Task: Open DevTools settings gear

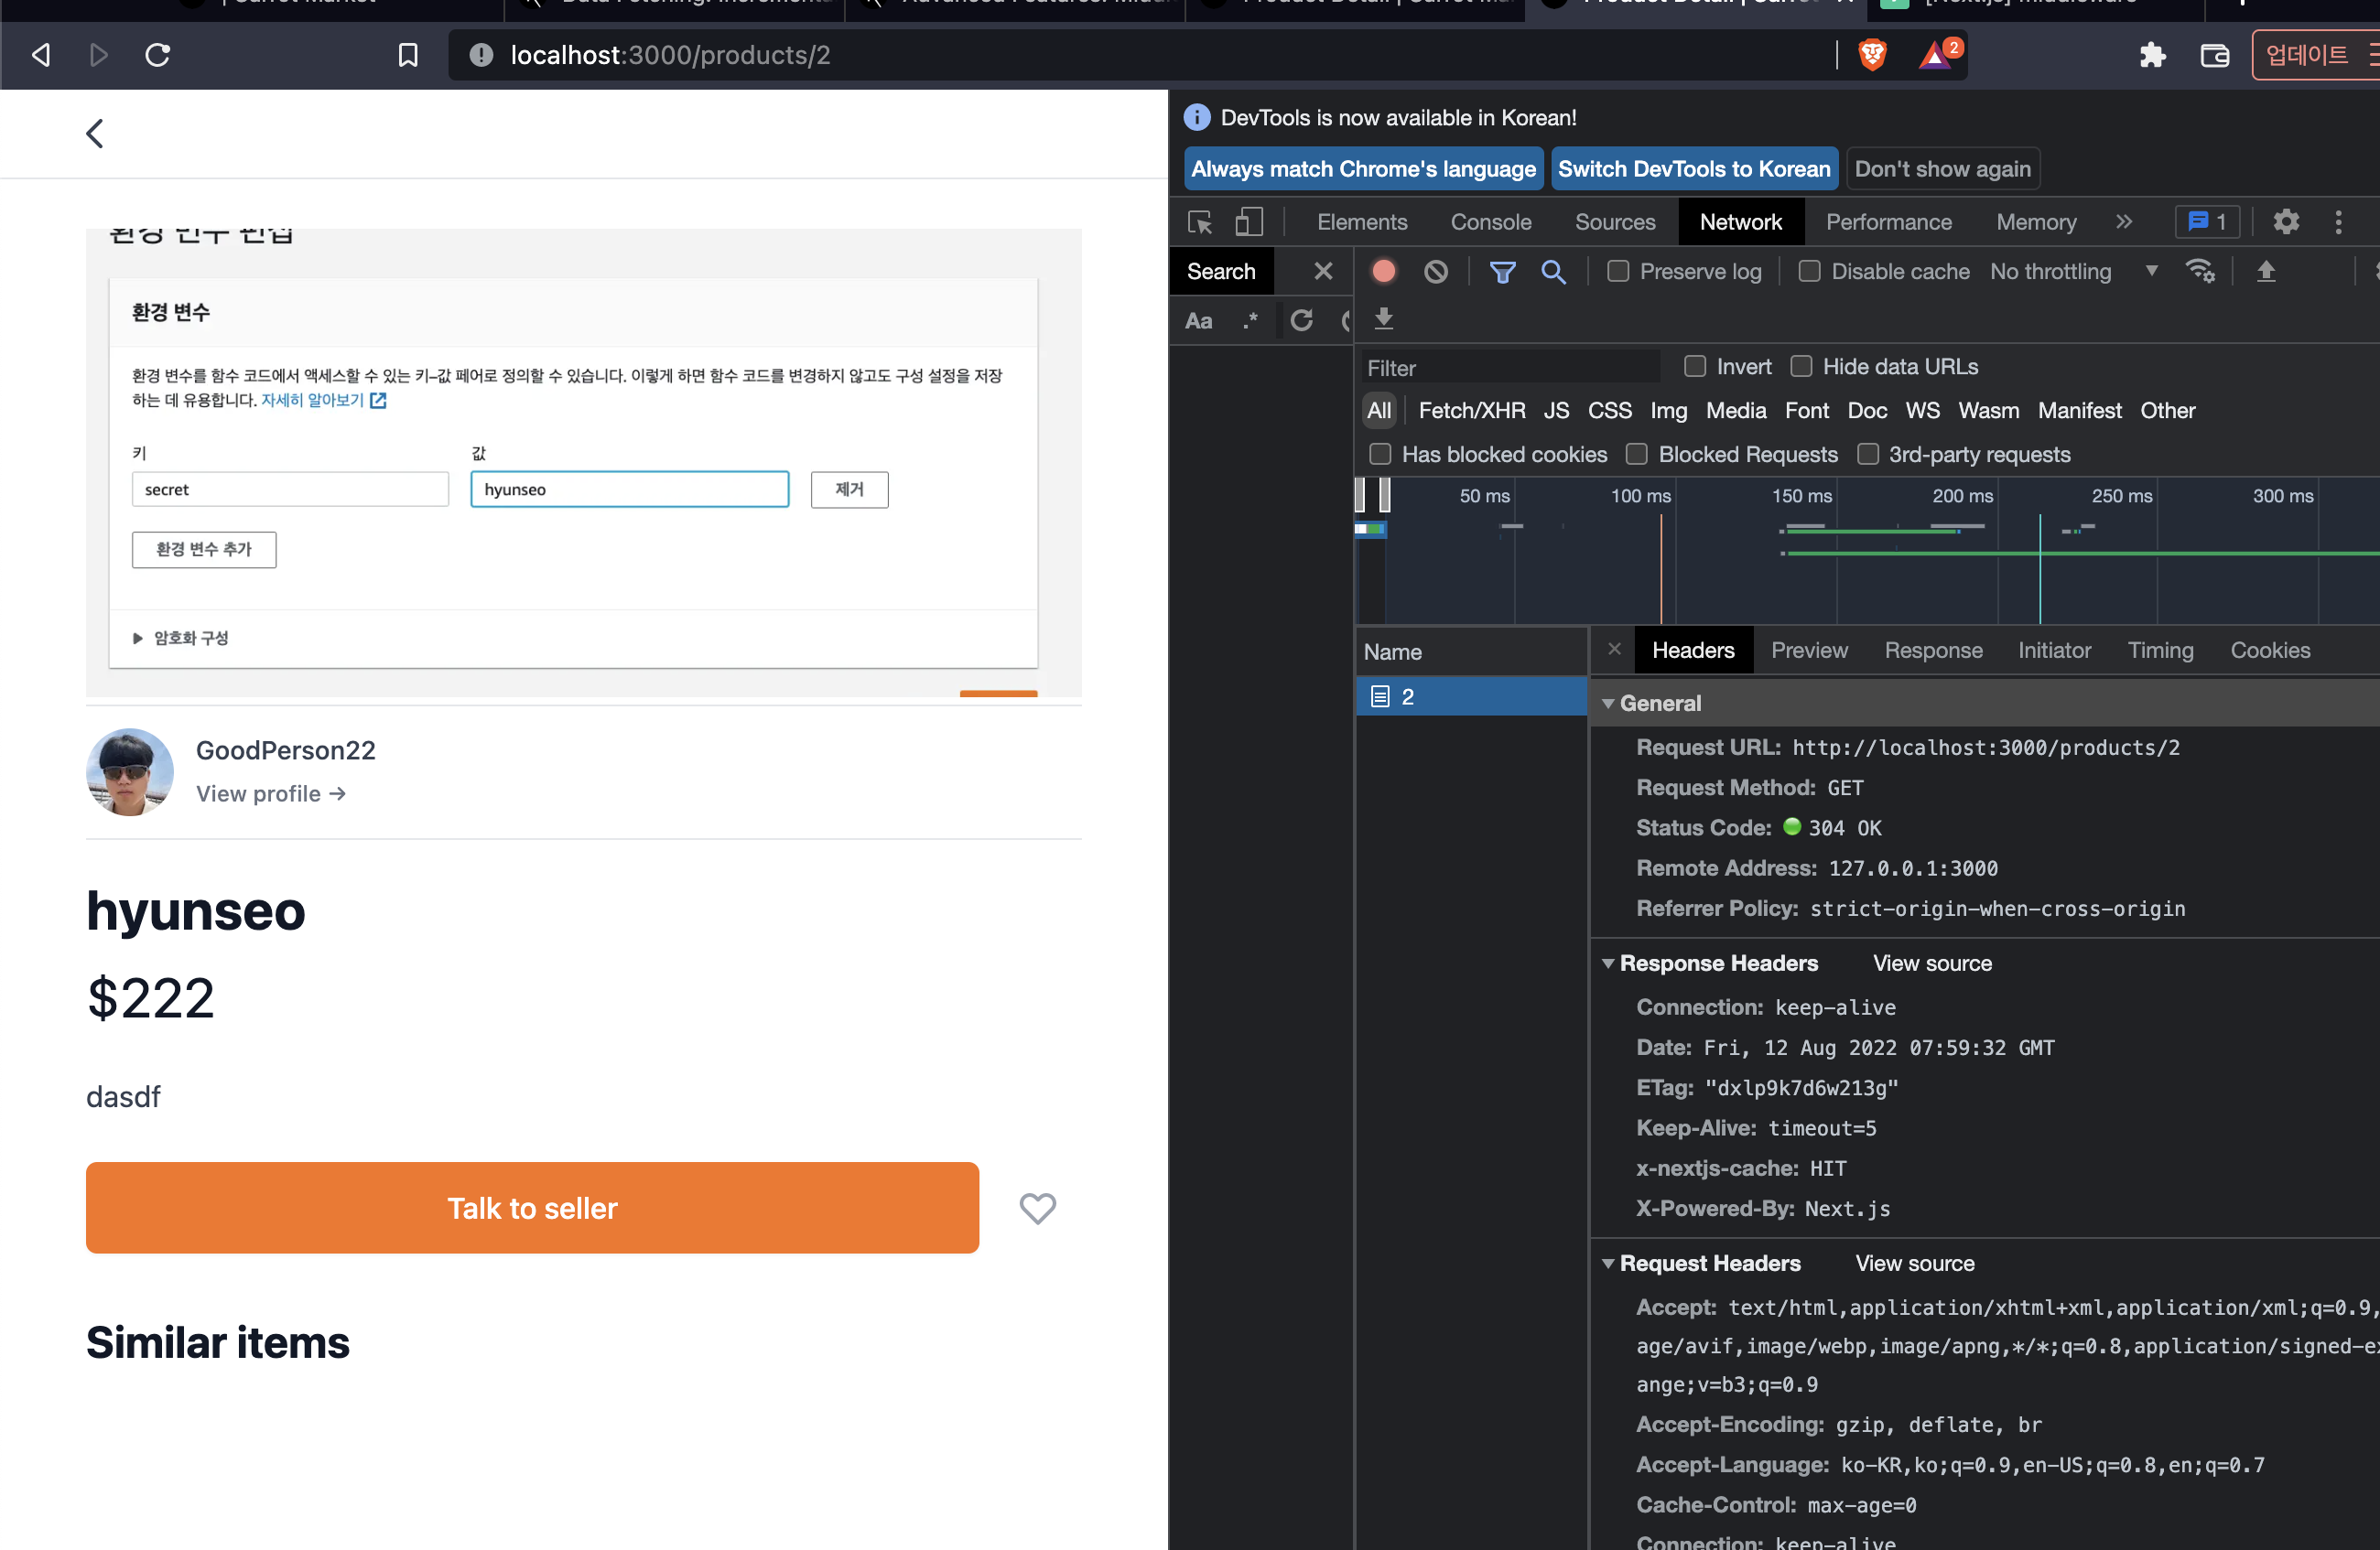Action: [x=2285, y=221]
